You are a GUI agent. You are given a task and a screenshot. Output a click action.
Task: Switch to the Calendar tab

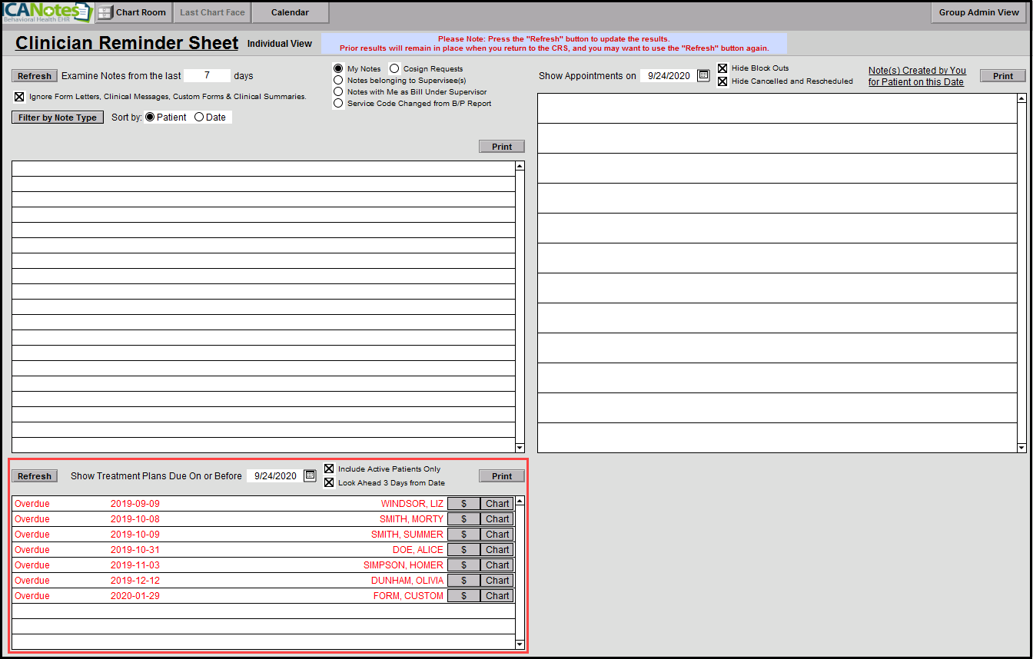click(x=290, y=13)
